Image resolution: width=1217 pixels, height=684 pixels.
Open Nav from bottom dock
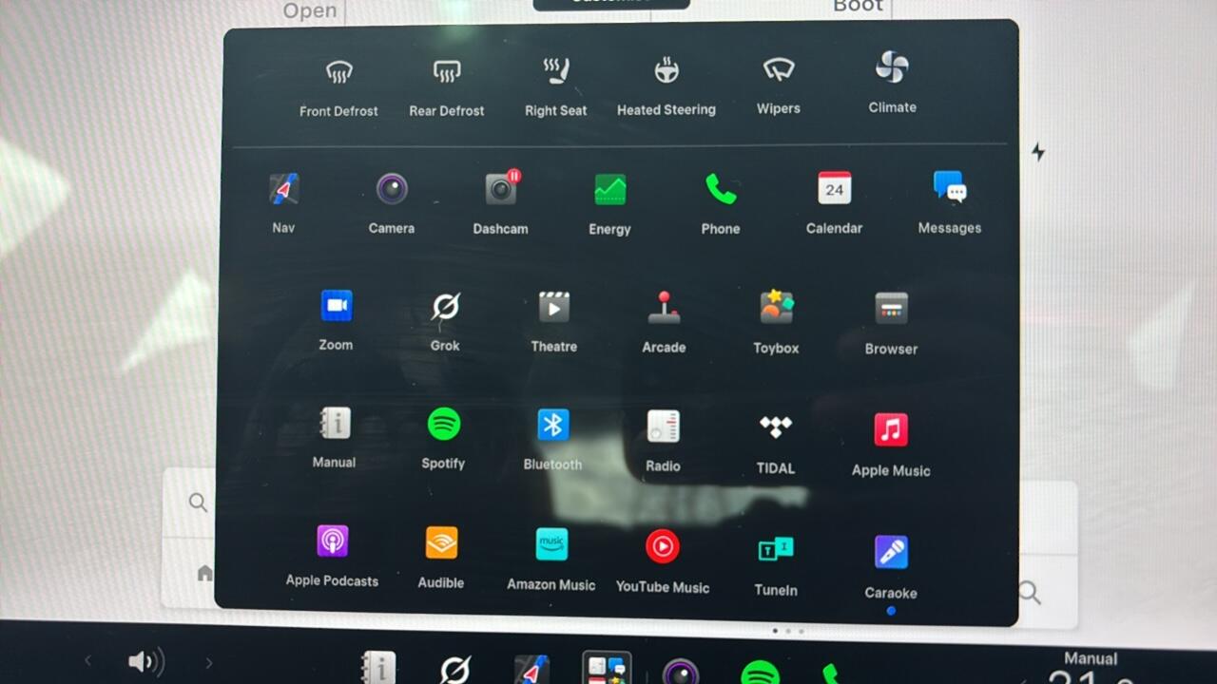click(531, 670)
